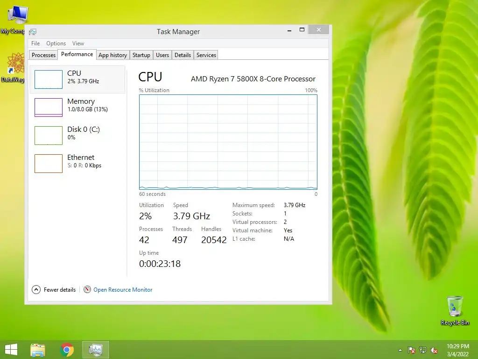The width and height of the screenshot is (478, 359).
Task: Select the Disk 0 (C:) graph thumbnail
Action: point(49,136)
